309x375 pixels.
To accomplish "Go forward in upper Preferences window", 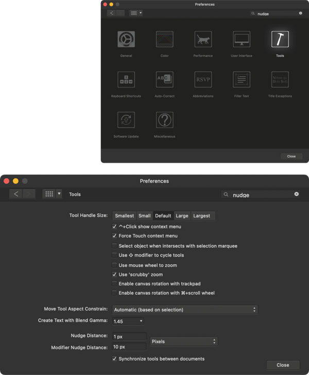I will pyautogui.click(x=121, y=13).
